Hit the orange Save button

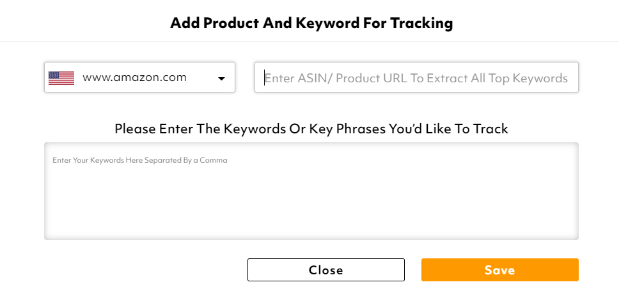pyautogui.click(x=499, y=270)
